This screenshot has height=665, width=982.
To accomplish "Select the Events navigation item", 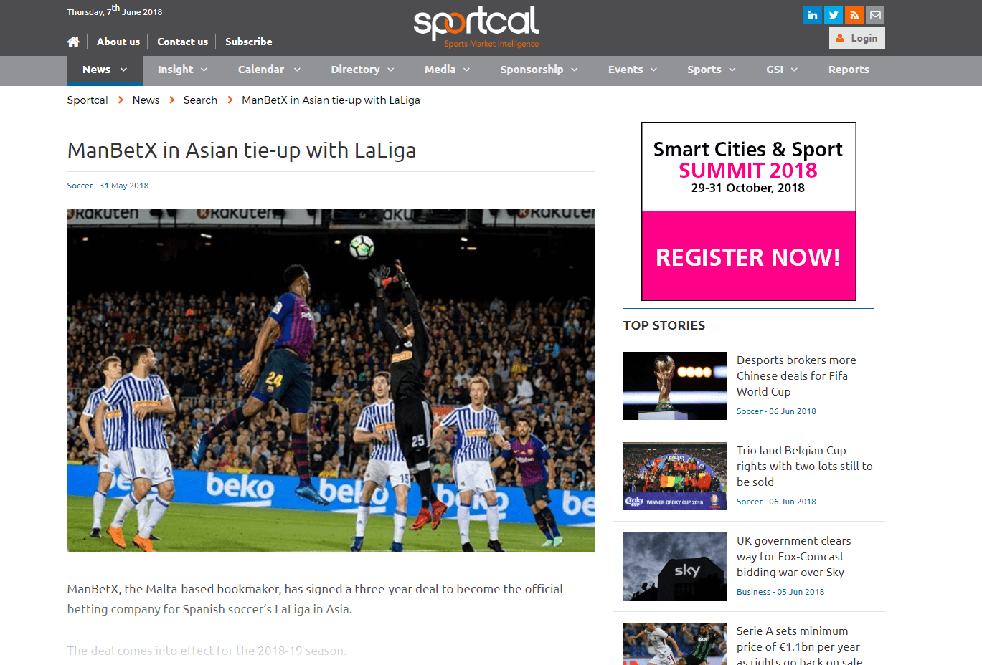I will pos(633,70).
